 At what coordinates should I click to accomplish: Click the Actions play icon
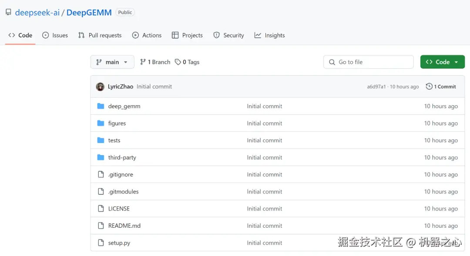(135, 35)
